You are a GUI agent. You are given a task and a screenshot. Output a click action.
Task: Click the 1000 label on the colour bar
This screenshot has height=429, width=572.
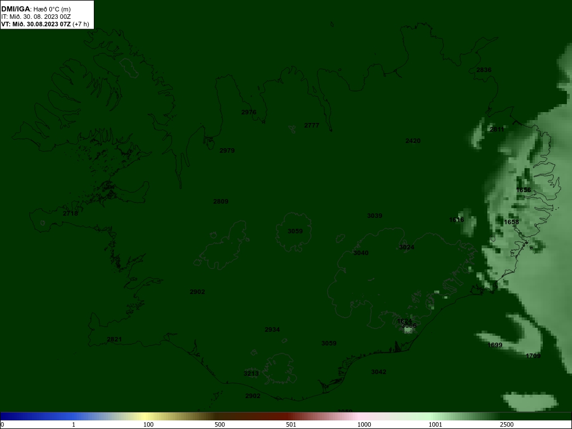[x=364, y=424]
